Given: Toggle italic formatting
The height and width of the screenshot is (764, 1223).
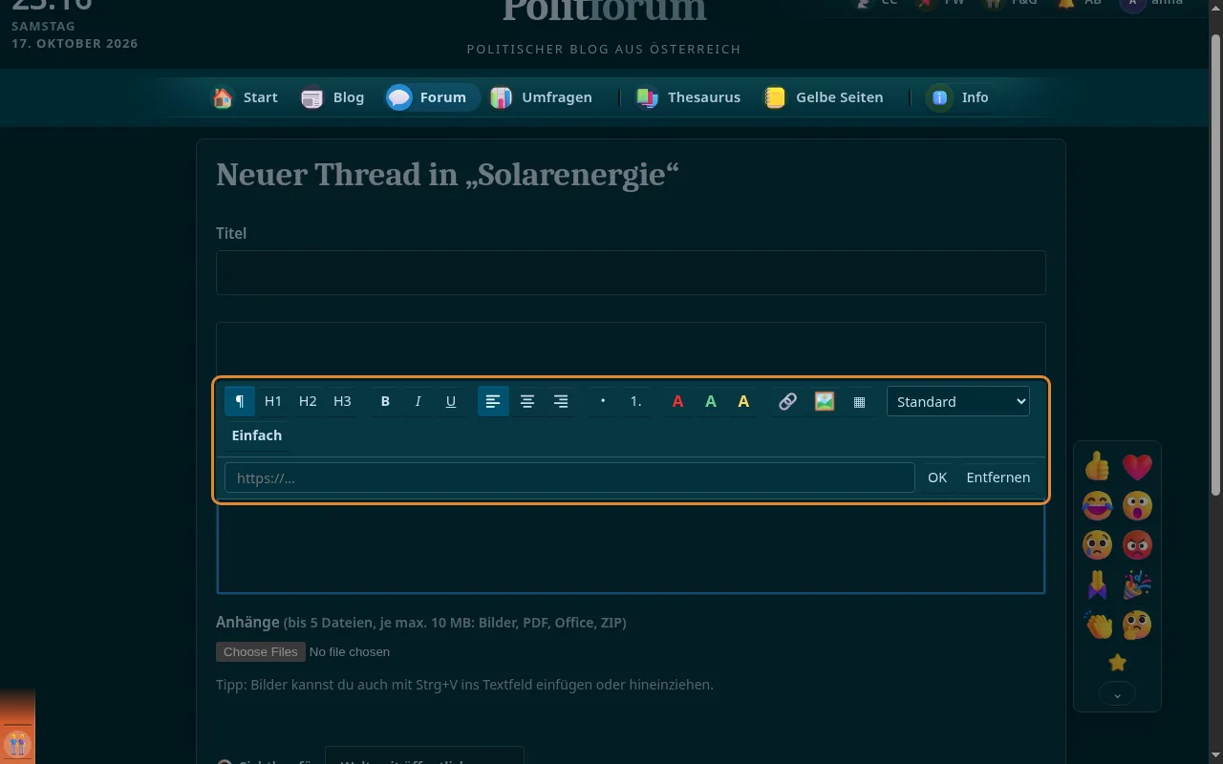Looking at the screenshot, I should point(418,401).
